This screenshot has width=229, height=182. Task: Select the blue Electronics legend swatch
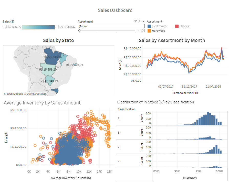[149, 26]
